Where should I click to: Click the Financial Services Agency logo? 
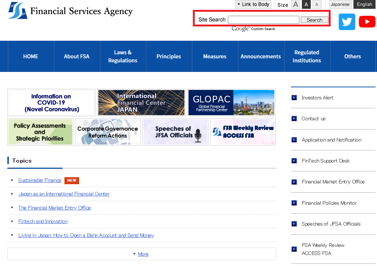pyautogui.click(x=70, y=11)
